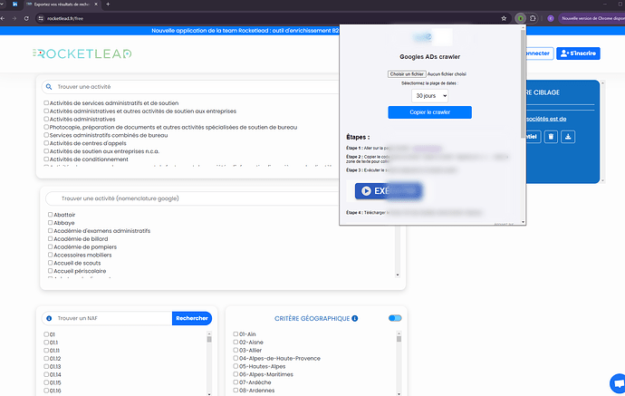625x396 pixels.
Task: Close the Exportez vos résultats tab
Action: 96,5
